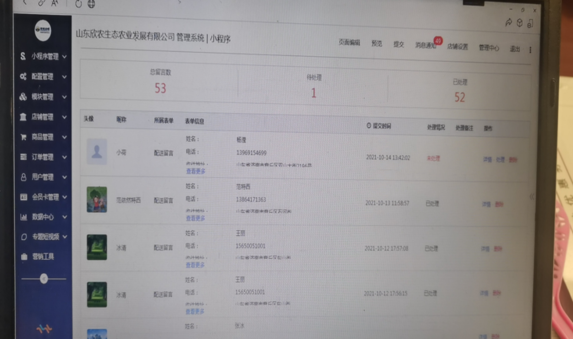573x339 pixels.
Task: Click the 数据中心 bar chart icon
Action: (23, 217)
